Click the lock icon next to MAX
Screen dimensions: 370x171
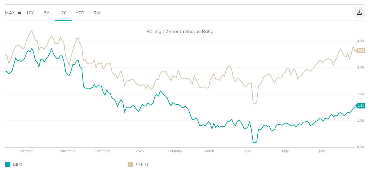19,13
